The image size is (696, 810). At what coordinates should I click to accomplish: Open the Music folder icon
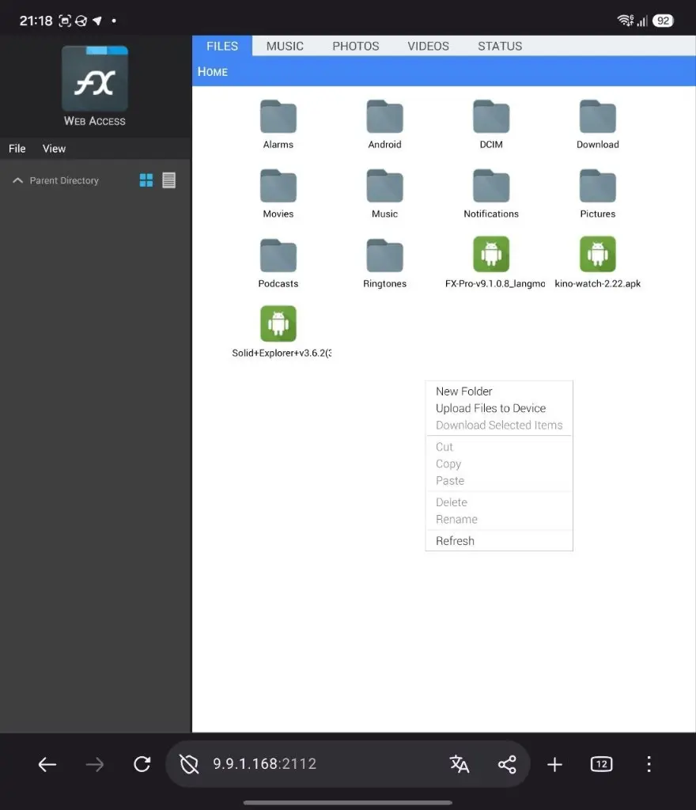pyautogui.click(x=384, y=186)
